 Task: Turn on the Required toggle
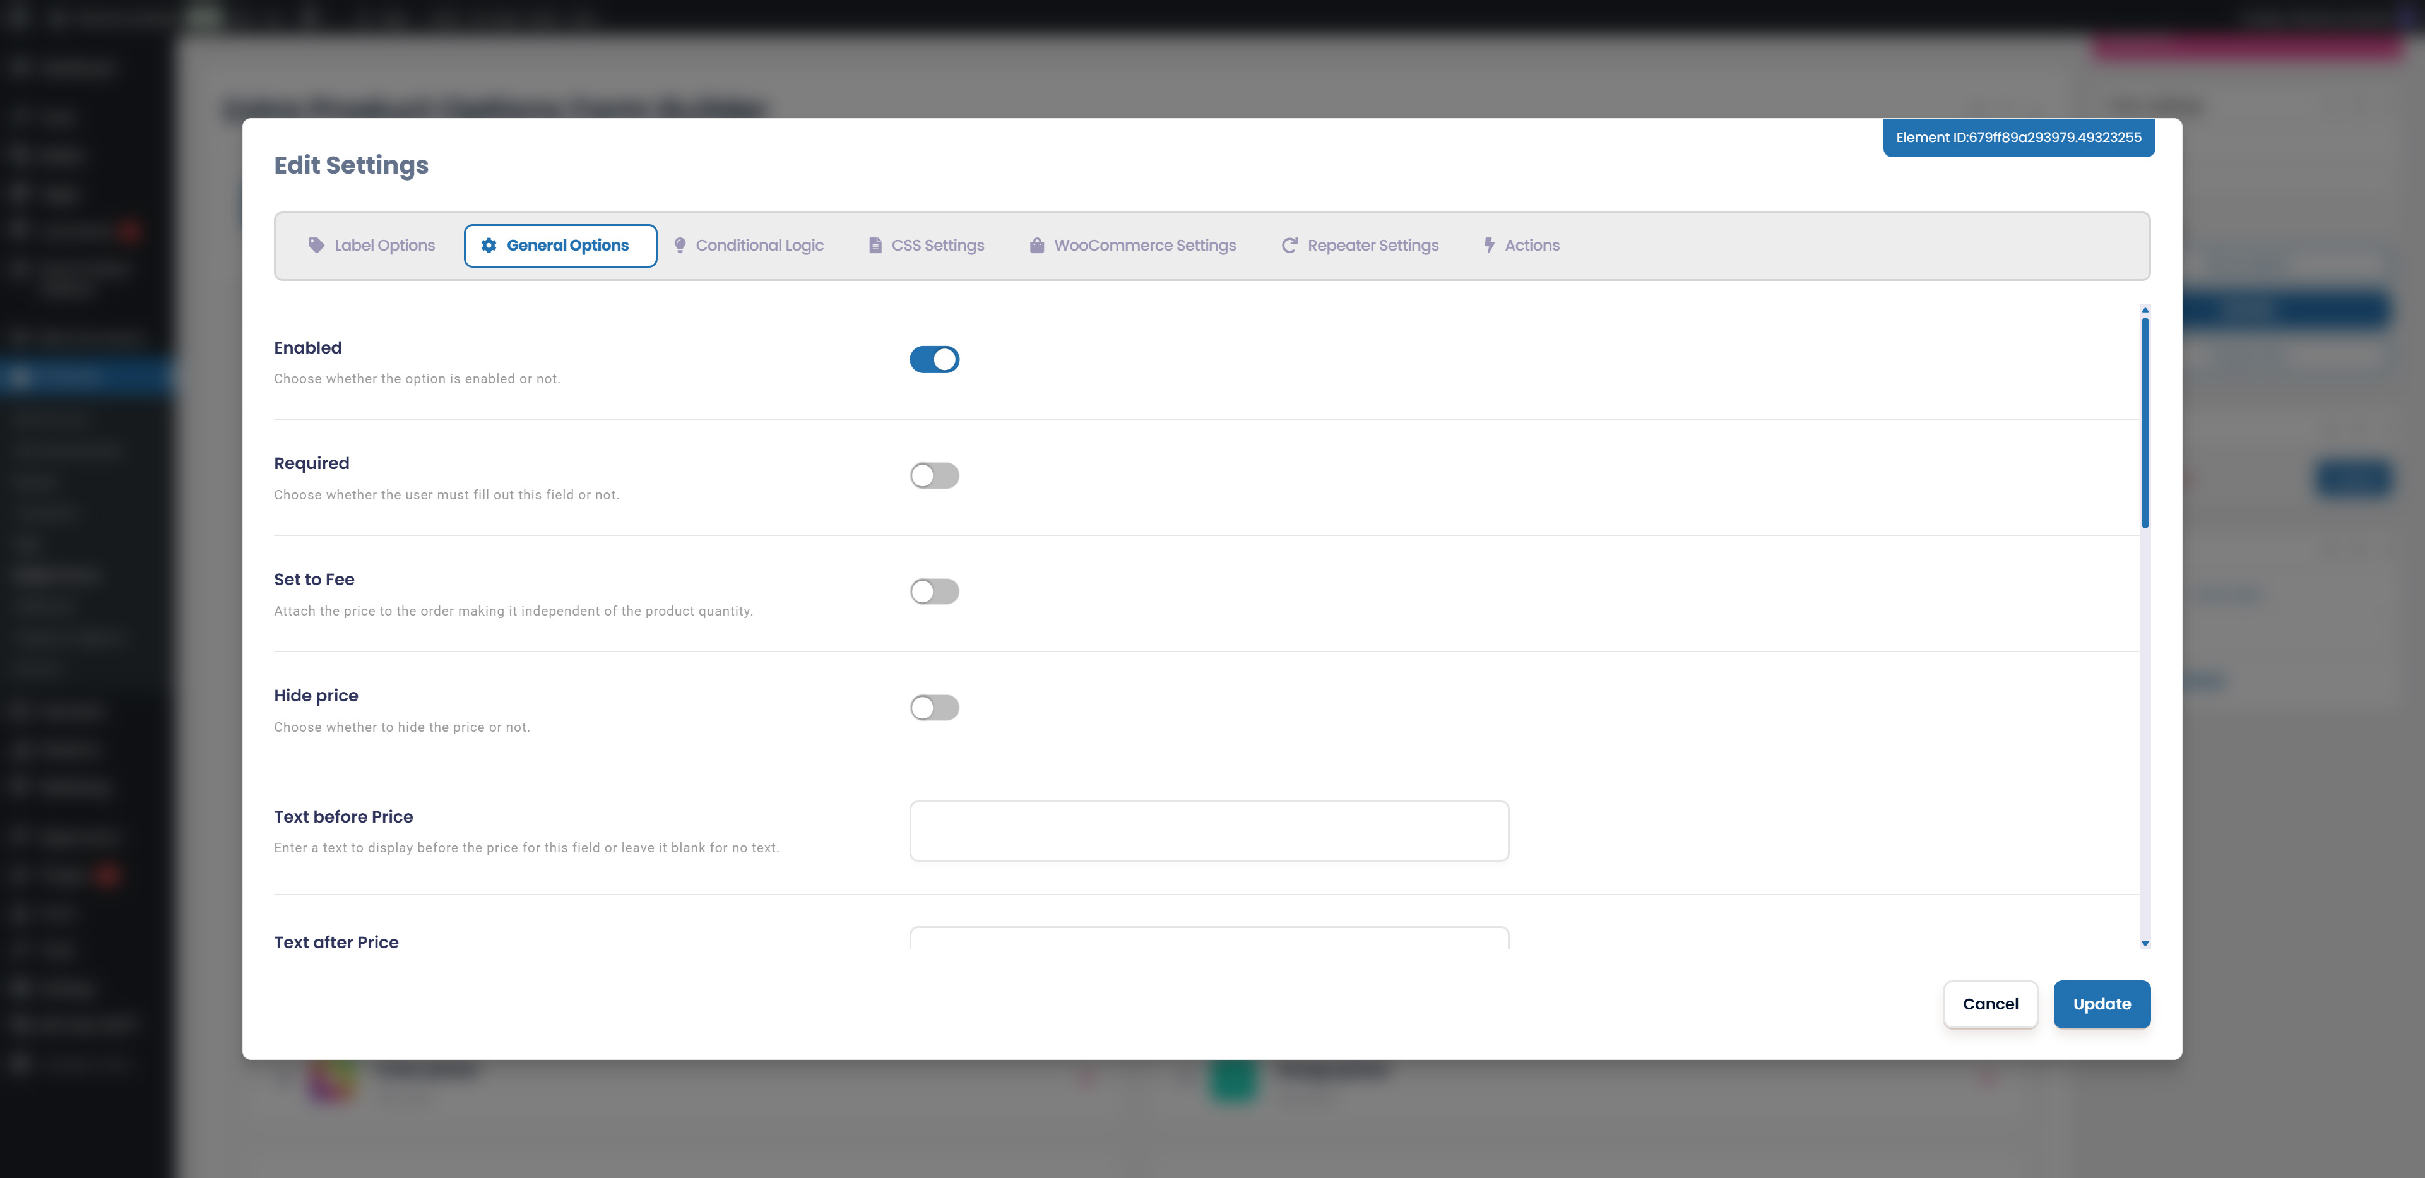click(x=934, y=475)
